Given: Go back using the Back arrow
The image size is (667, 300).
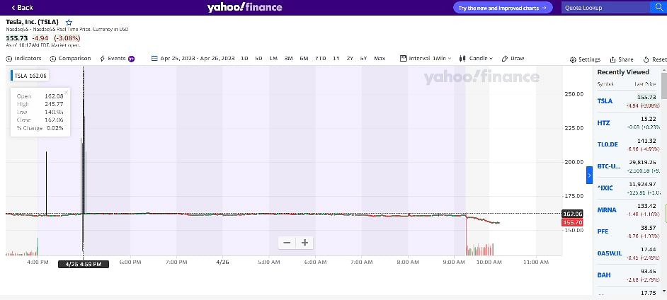Looking at the screenshot, I should 22,8.
